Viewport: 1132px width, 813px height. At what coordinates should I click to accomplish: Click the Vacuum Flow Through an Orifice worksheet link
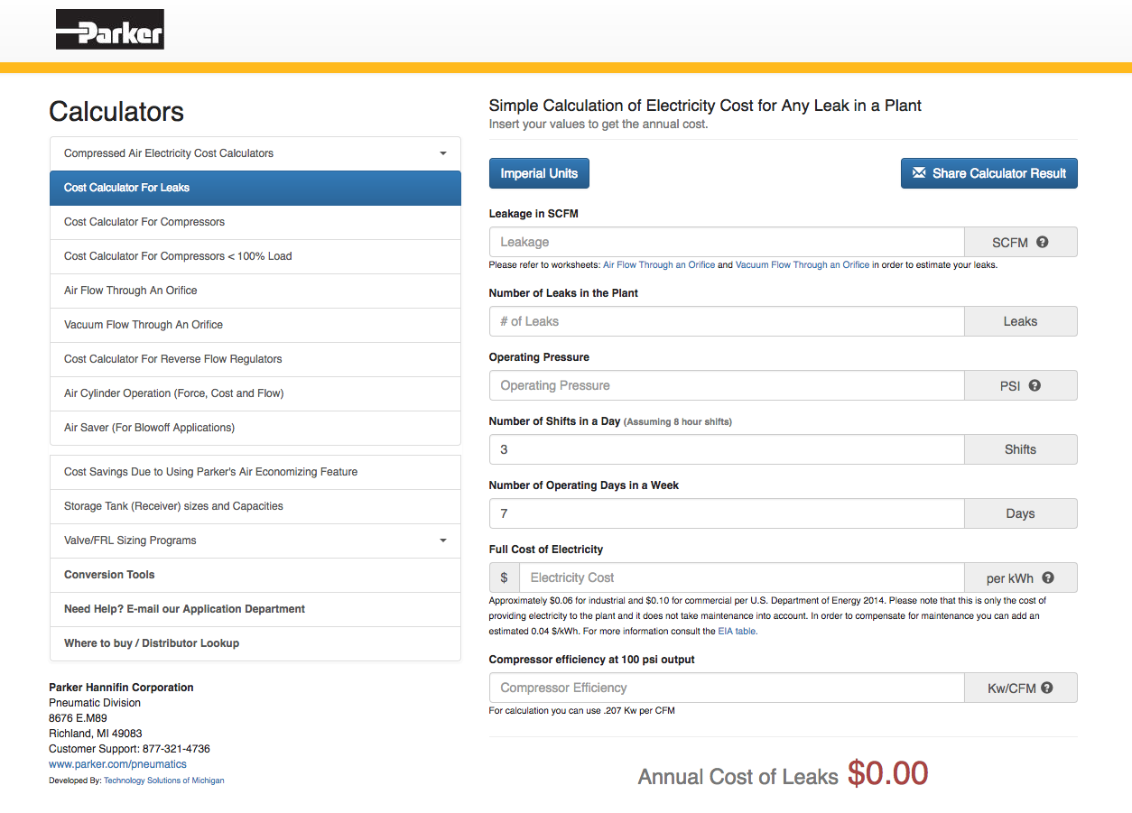pyautogui.click(x=803, y=265)
